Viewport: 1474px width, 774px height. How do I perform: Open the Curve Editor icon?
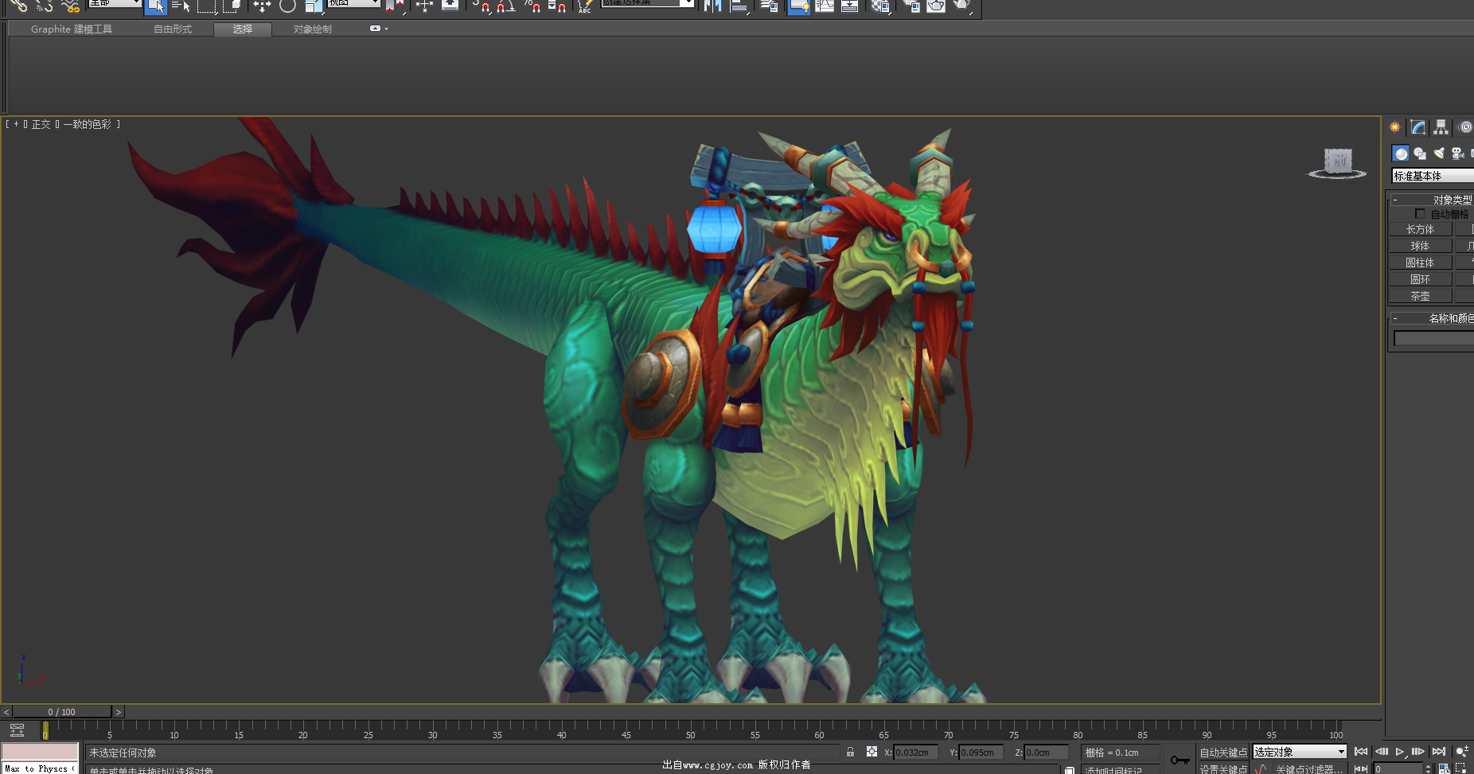point(825,6)
